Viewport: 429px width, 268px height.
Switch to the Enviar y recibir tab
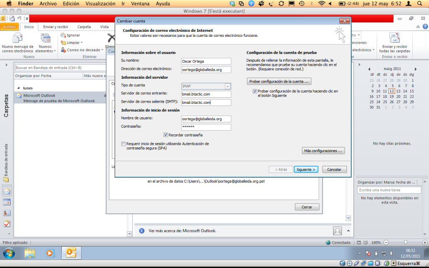coord(56,27)
